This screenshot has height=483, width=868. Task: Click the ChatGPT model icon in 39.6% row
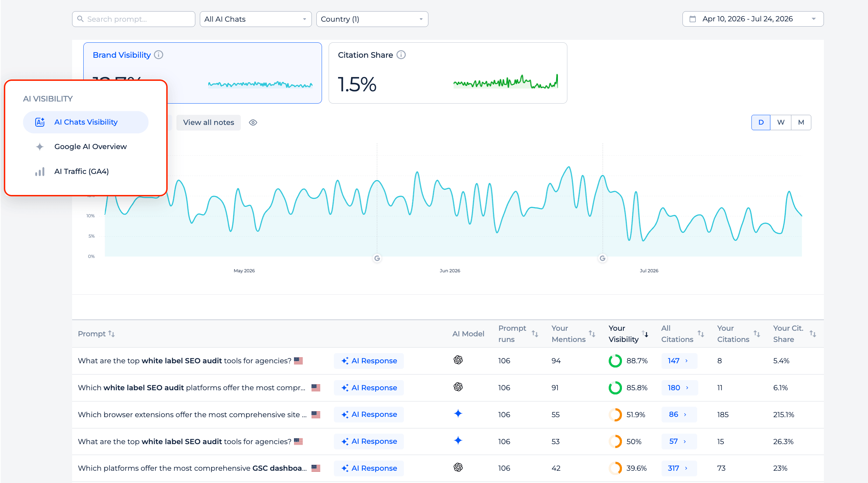point(458,467)
